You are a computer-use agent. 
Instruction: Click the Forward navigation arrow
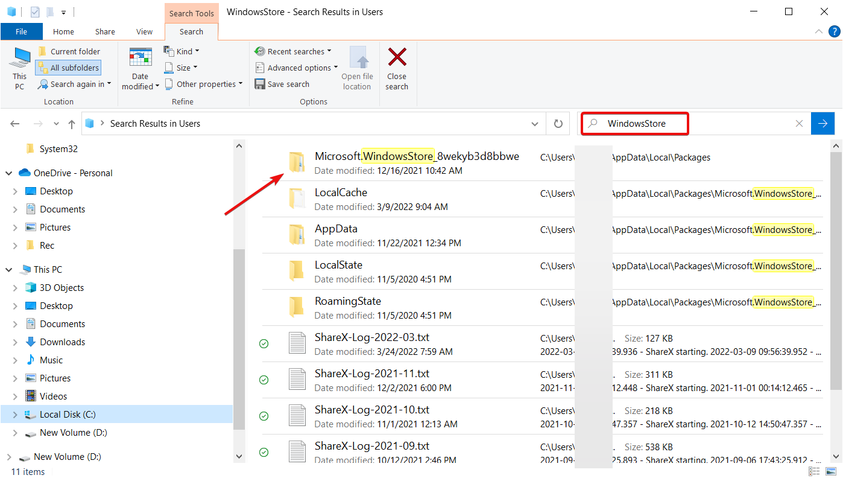click(x=37, y=124)
